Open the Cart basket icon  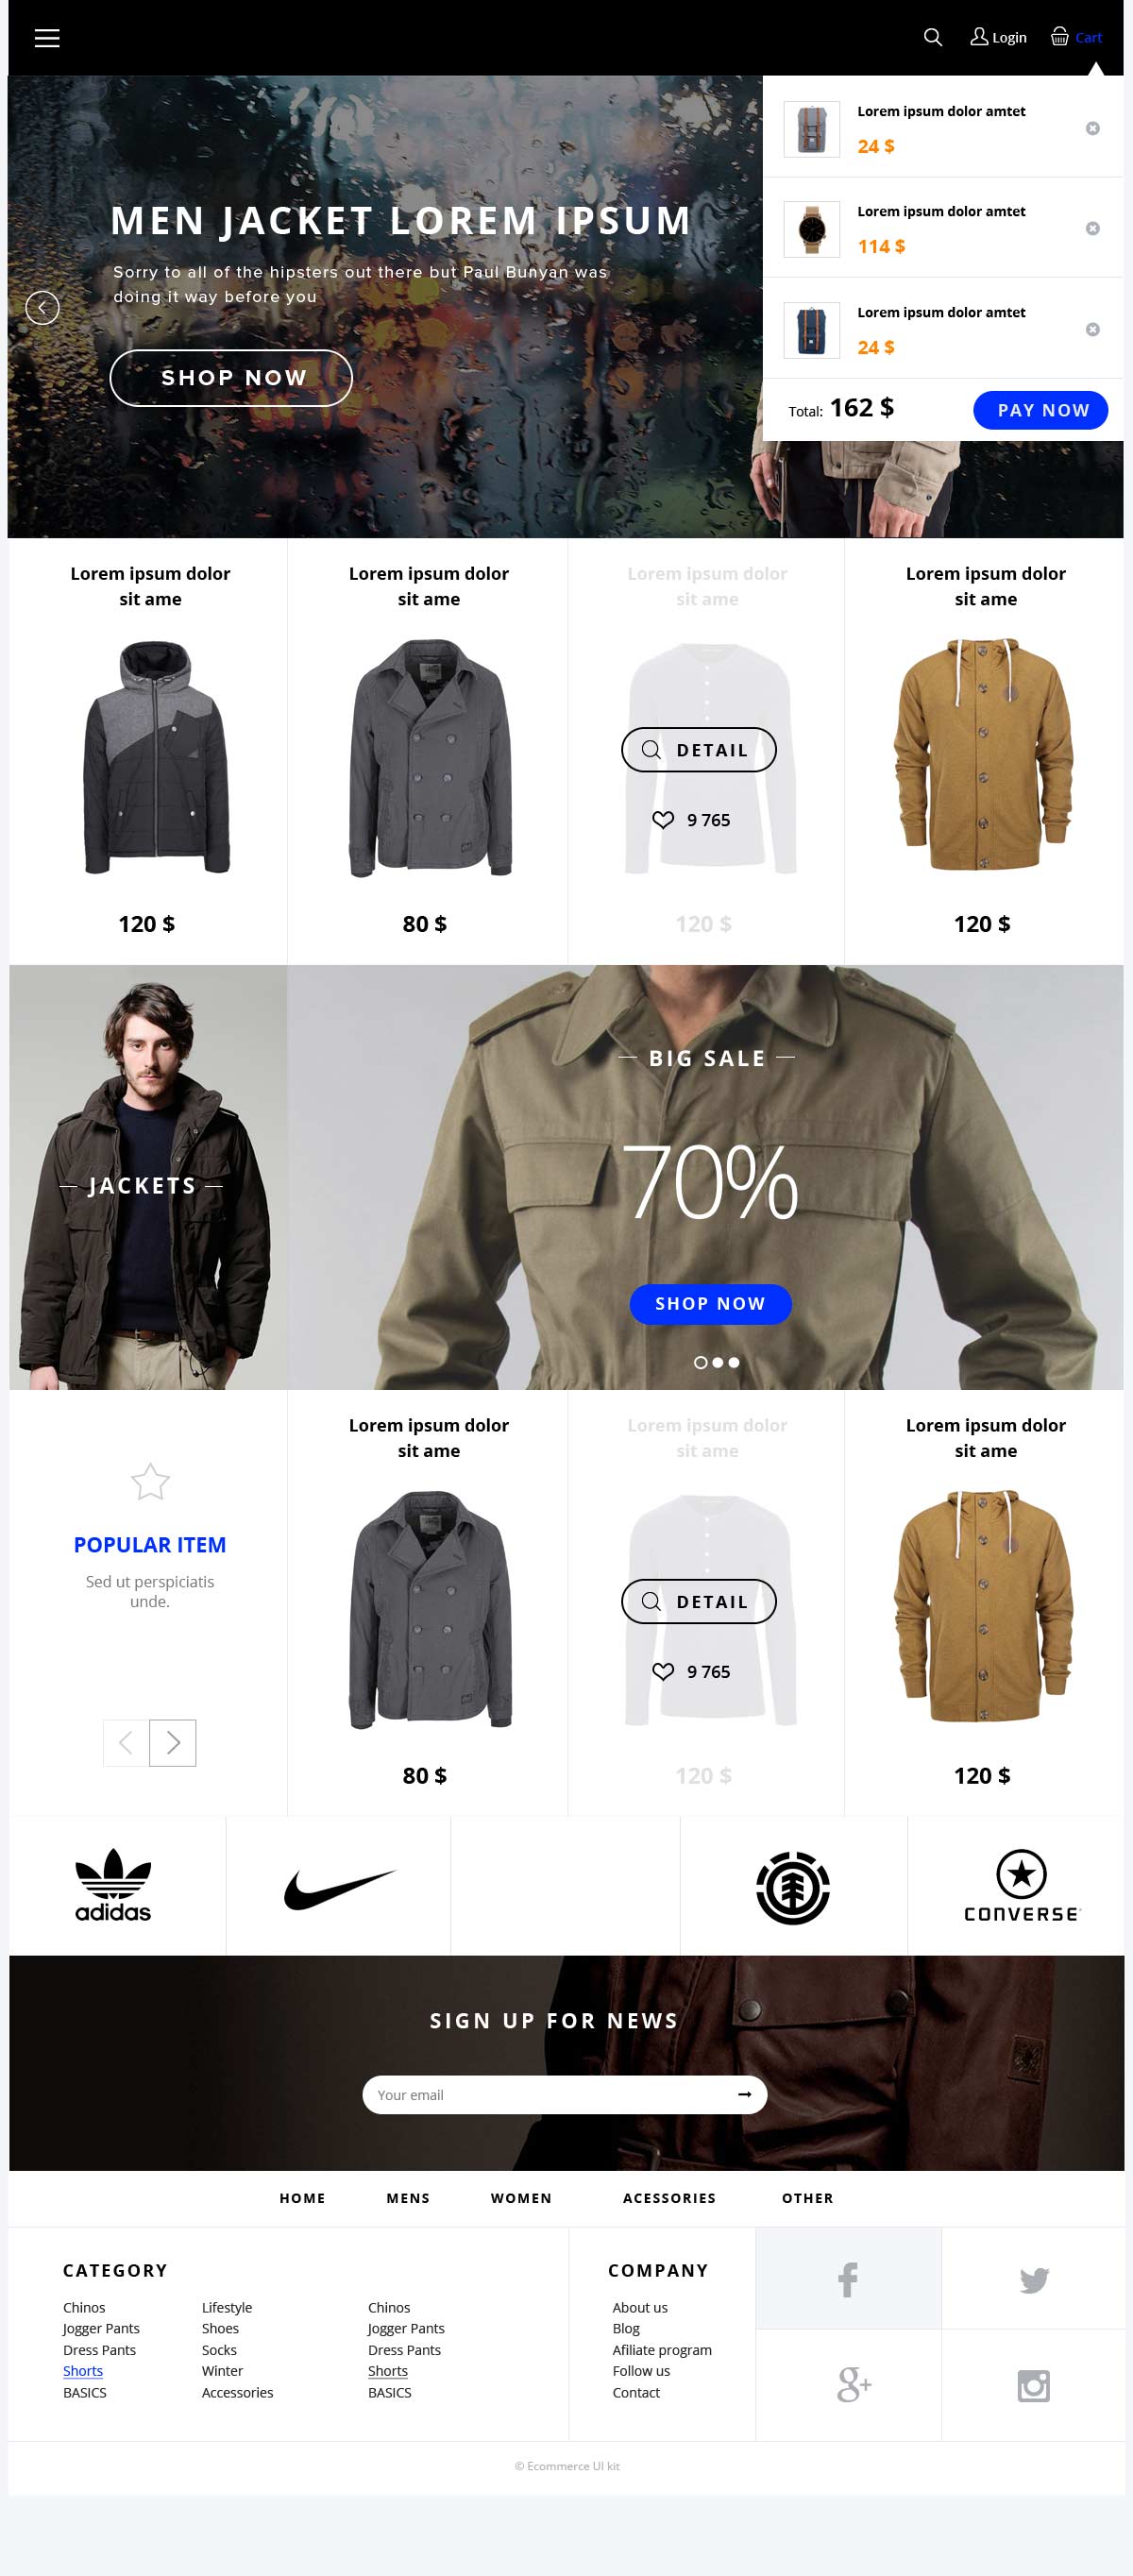[x=1059, y=37]
